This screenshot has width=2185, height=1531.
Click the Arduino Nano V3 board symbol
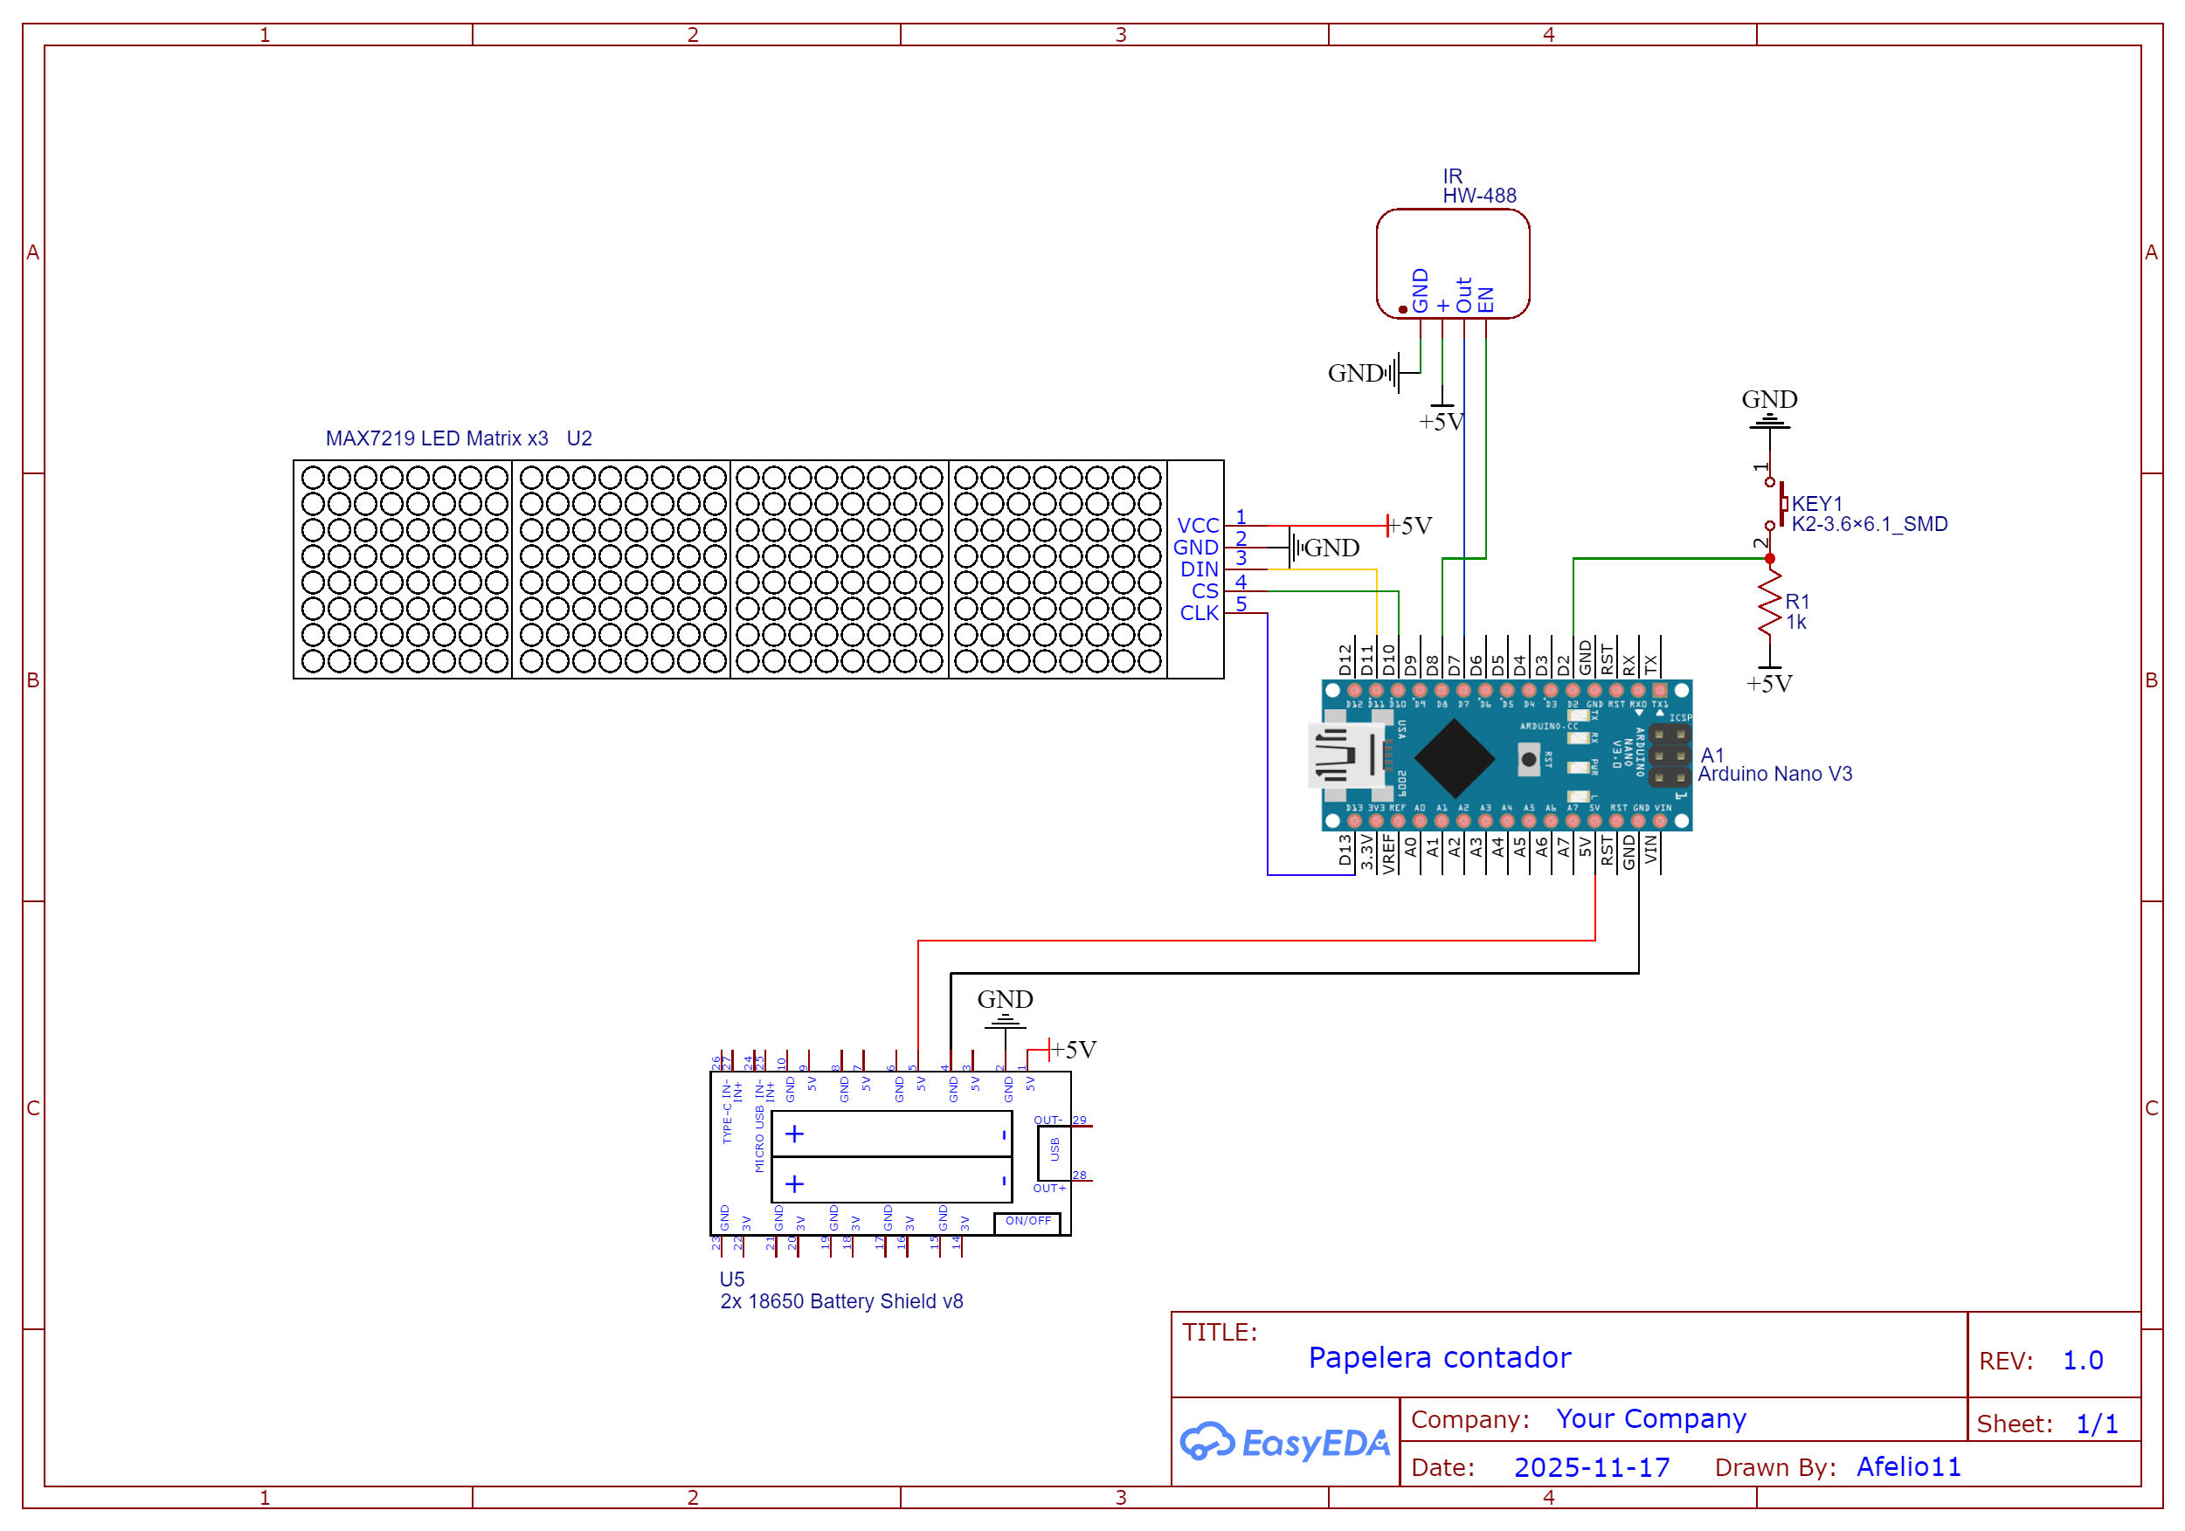(x=1505, y=755)
